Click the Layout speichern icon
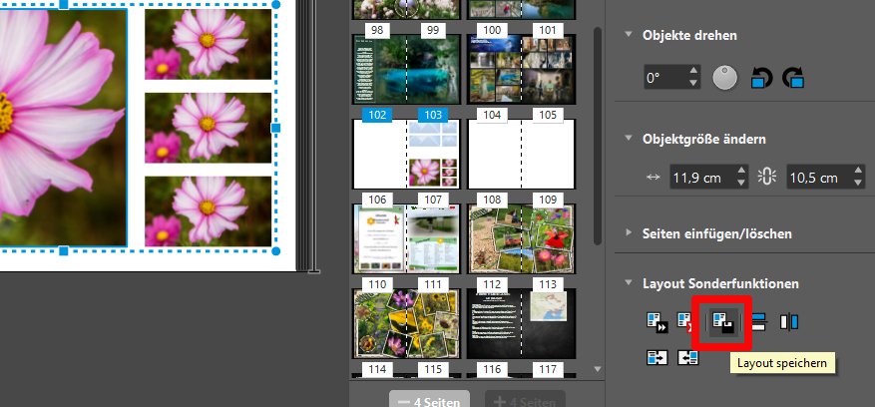 (x=721, y=322)
